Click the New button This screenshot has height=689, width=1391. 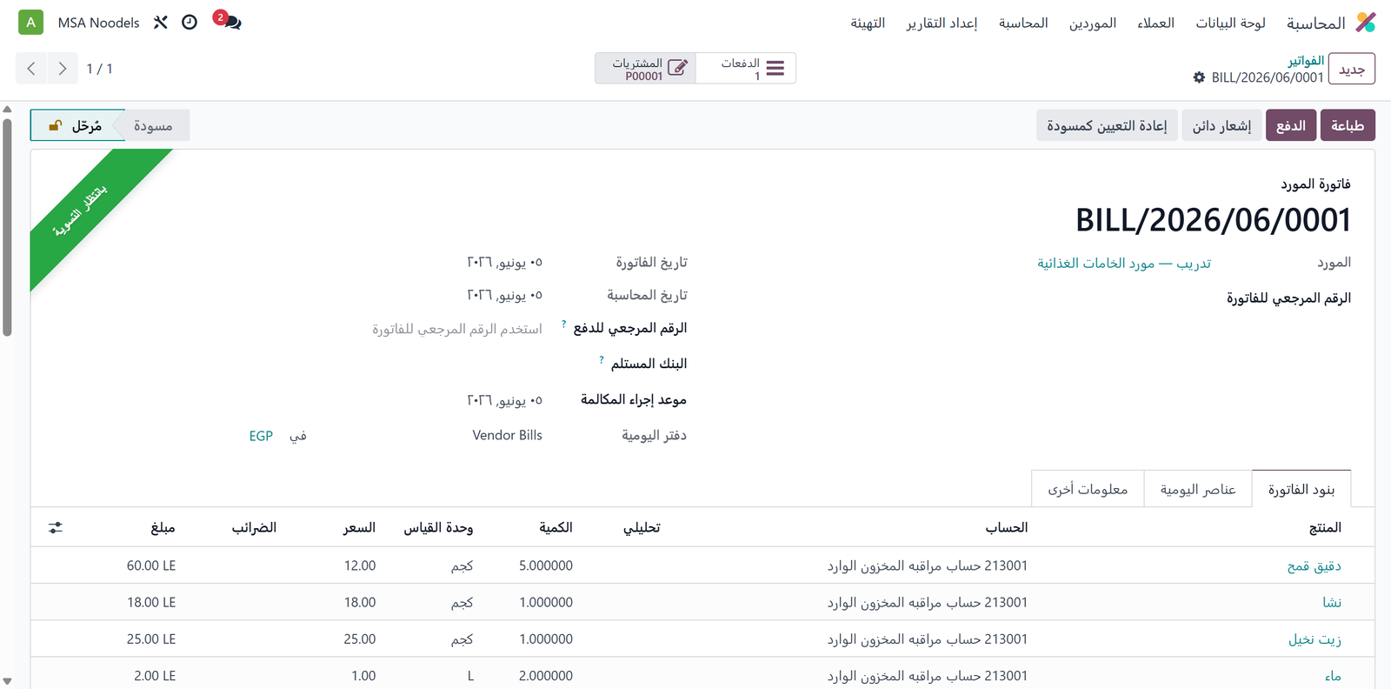click(x=1352, y=69)
